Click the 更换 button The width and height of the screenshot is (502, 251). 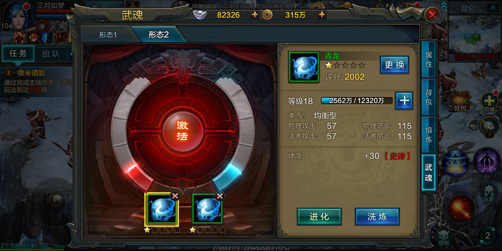(x=394, y=65)
